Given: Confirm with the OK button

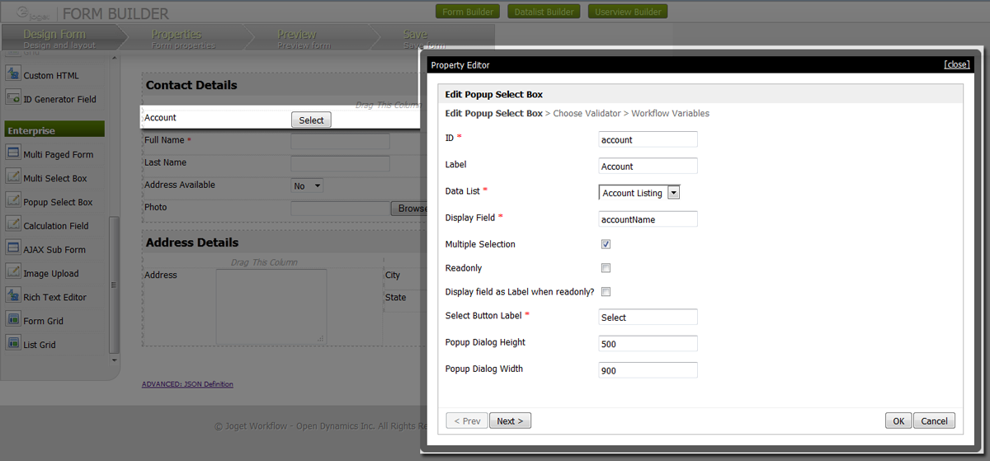Looking at the screenshot, I should pyautogui.click(x=898, y=421).
